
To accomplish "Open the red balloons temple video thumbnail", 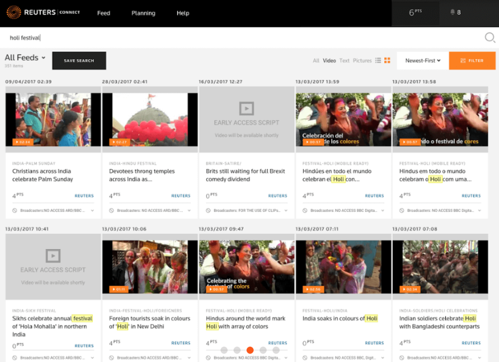I will click(x=150, y=119).
